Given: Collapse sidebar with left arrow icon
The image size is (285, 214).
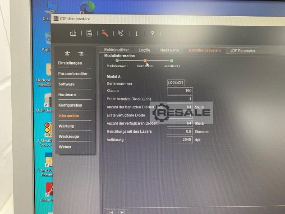Looking at the screenshot, I should click(x=68, y=53).
